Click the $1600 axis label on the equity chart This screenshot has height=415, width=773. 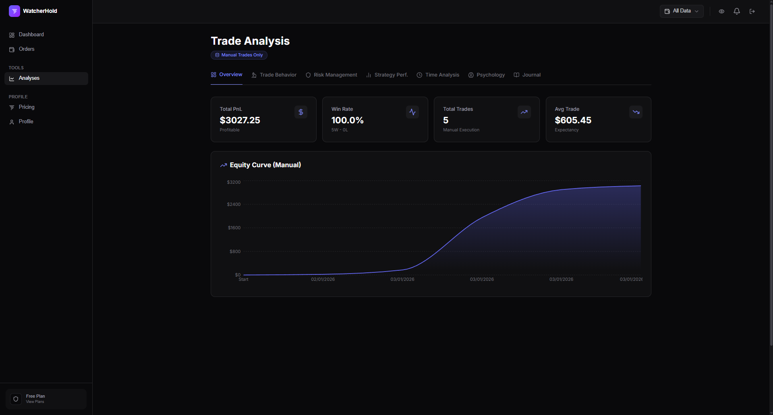click(234, 228)
